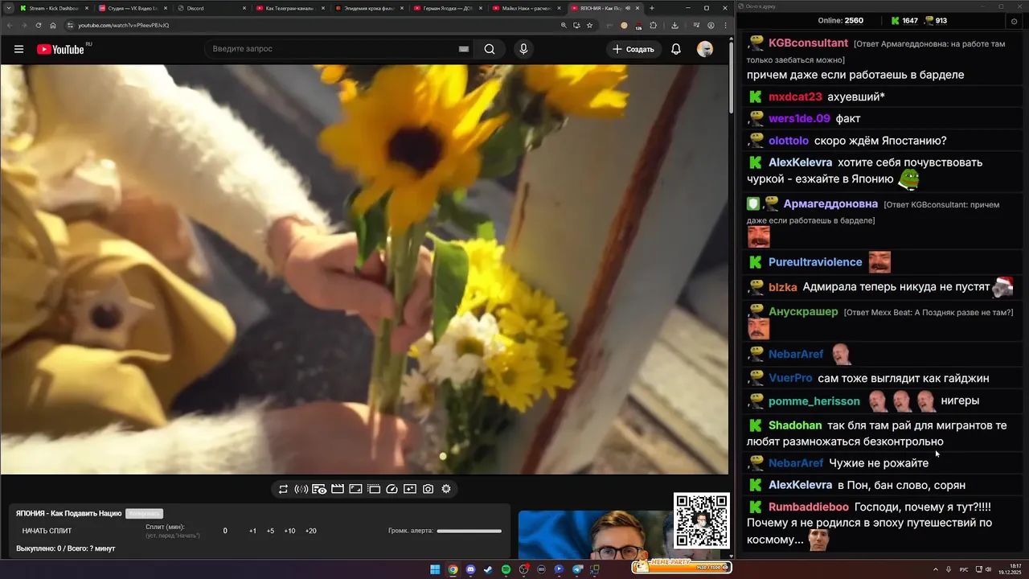Switch to the Discord browser tab
Screen dimensions: 1029x579
click(x=210, y=8)
